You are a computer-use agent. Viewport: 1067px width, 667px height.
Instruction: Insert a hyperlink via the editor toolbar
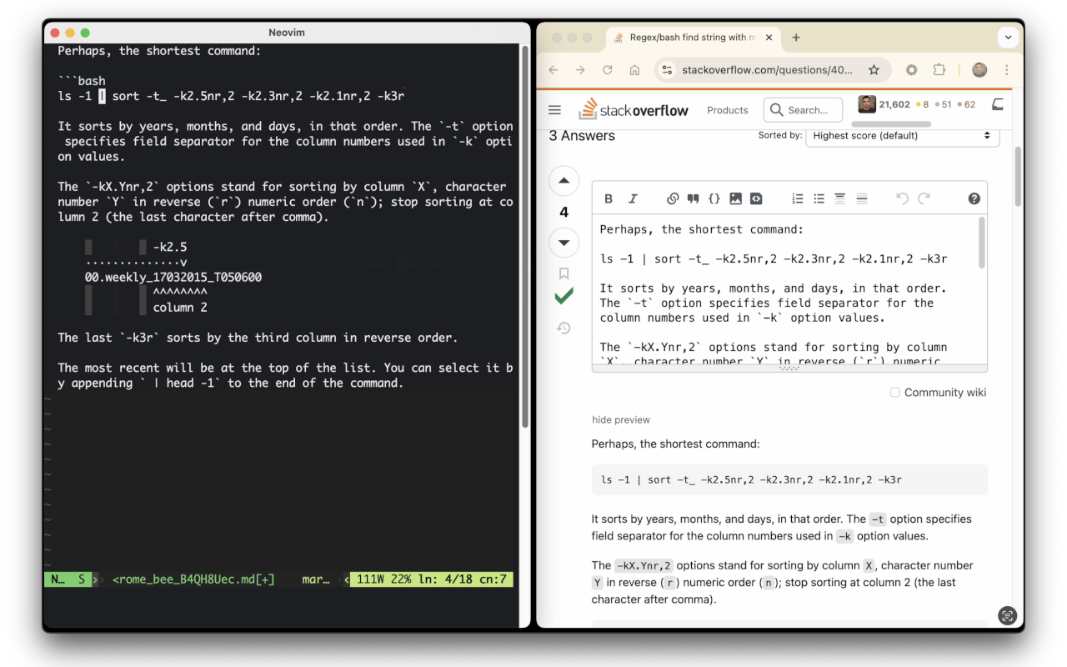click(x=673, y=198)
